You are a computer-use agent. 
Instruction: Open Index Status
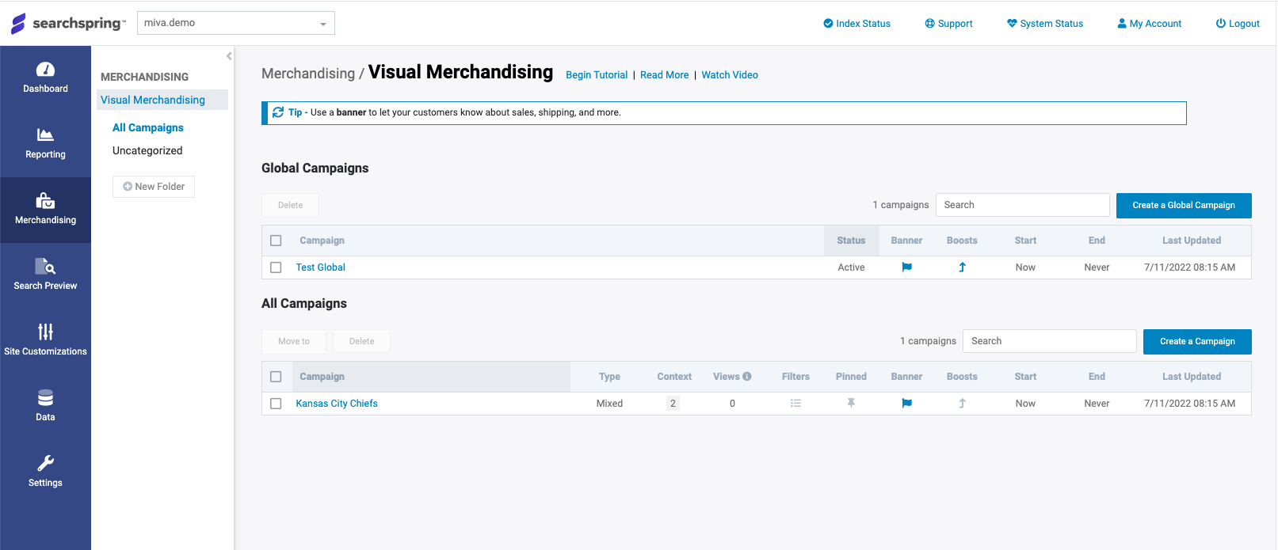(856, 24)
